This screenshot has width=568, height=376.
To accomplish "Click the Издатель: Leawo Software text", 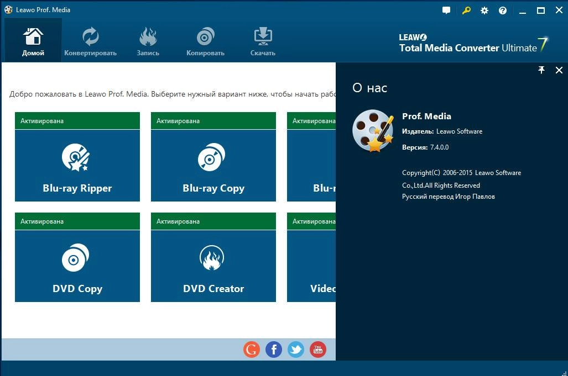I will pyautogui.click(x=442, y=131).
